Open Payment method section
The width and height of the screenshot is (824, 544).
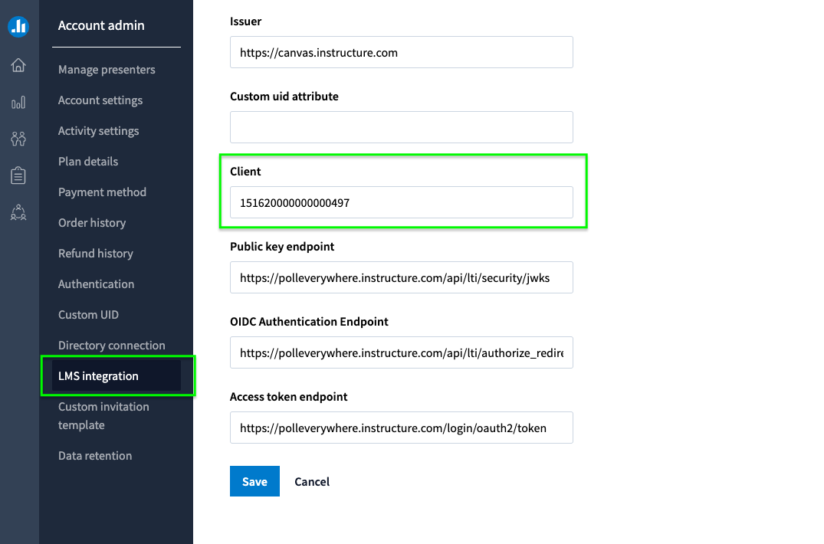[102, 192]
